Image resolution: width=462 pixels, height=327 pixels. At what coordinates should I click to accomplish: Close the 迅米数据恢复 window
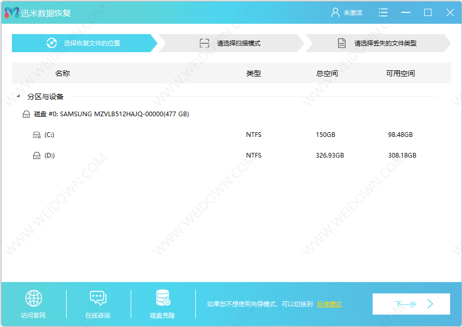450,12
